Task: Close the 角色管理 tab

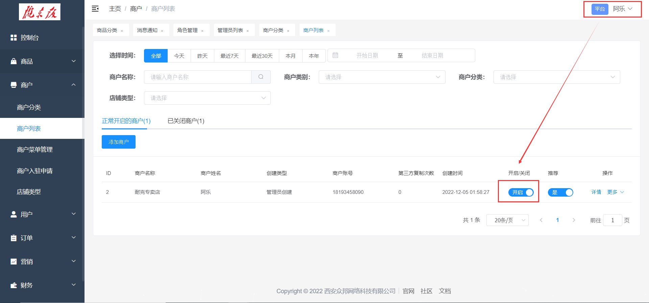Action: click(x=202, y=31)
